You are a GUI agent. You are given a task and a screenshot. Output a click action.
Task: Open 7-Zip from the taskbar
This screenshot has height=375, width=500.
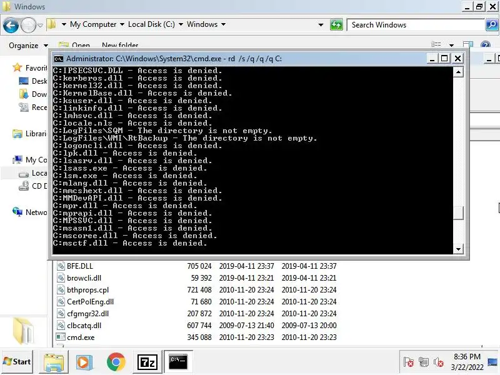(x=147, y=362)
